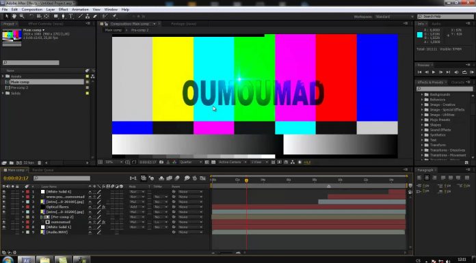Expand the Assets folder in Project panel
Screen dimensions: 476x263
[3, 76]
